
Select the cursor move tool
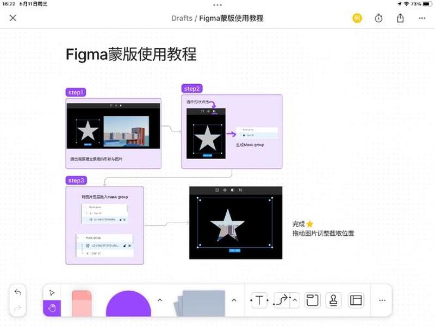click(x=52, y=293)
